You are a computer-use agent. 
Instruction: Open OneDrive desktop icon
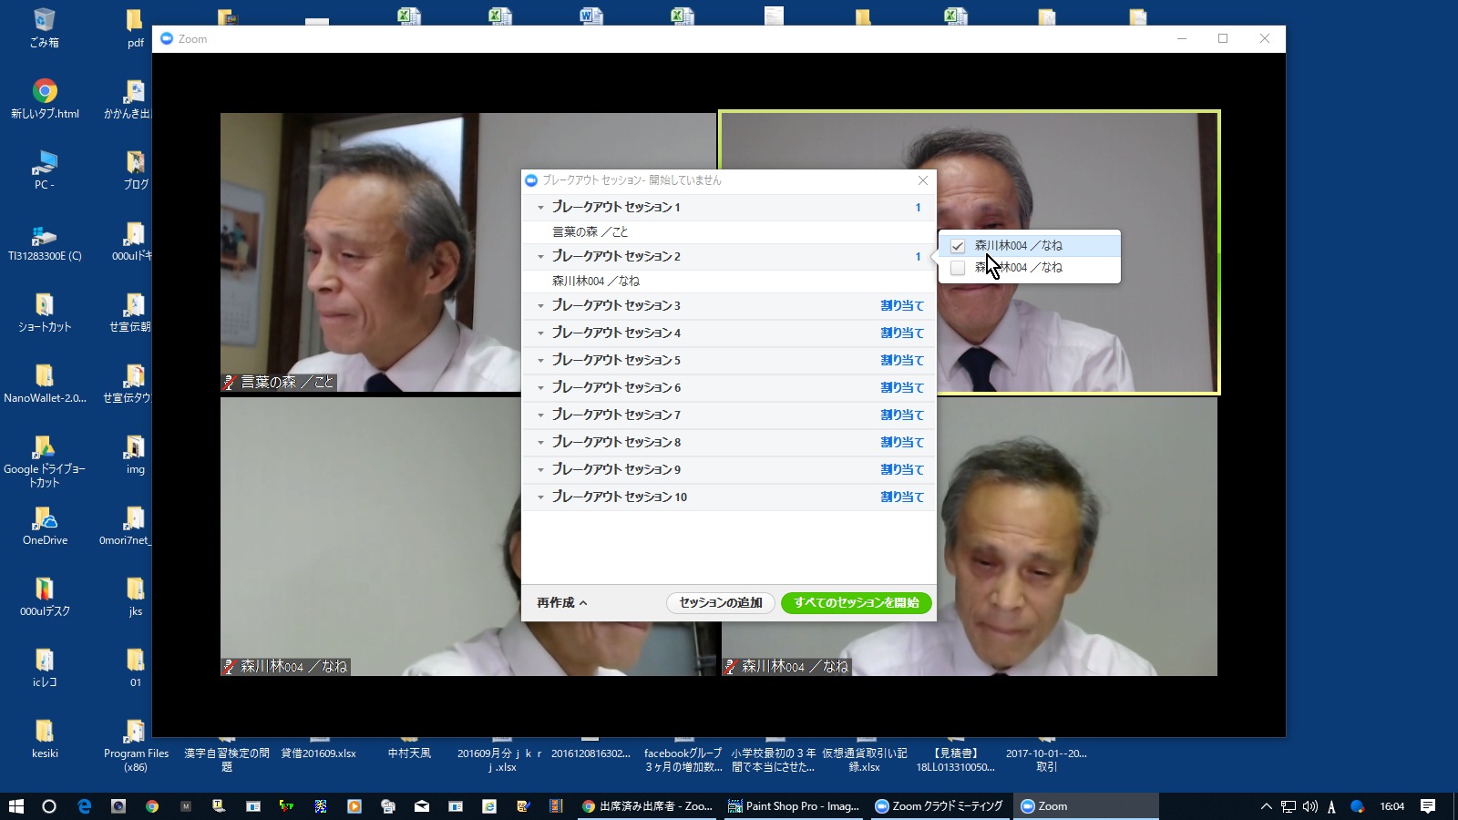pos(45,526)
